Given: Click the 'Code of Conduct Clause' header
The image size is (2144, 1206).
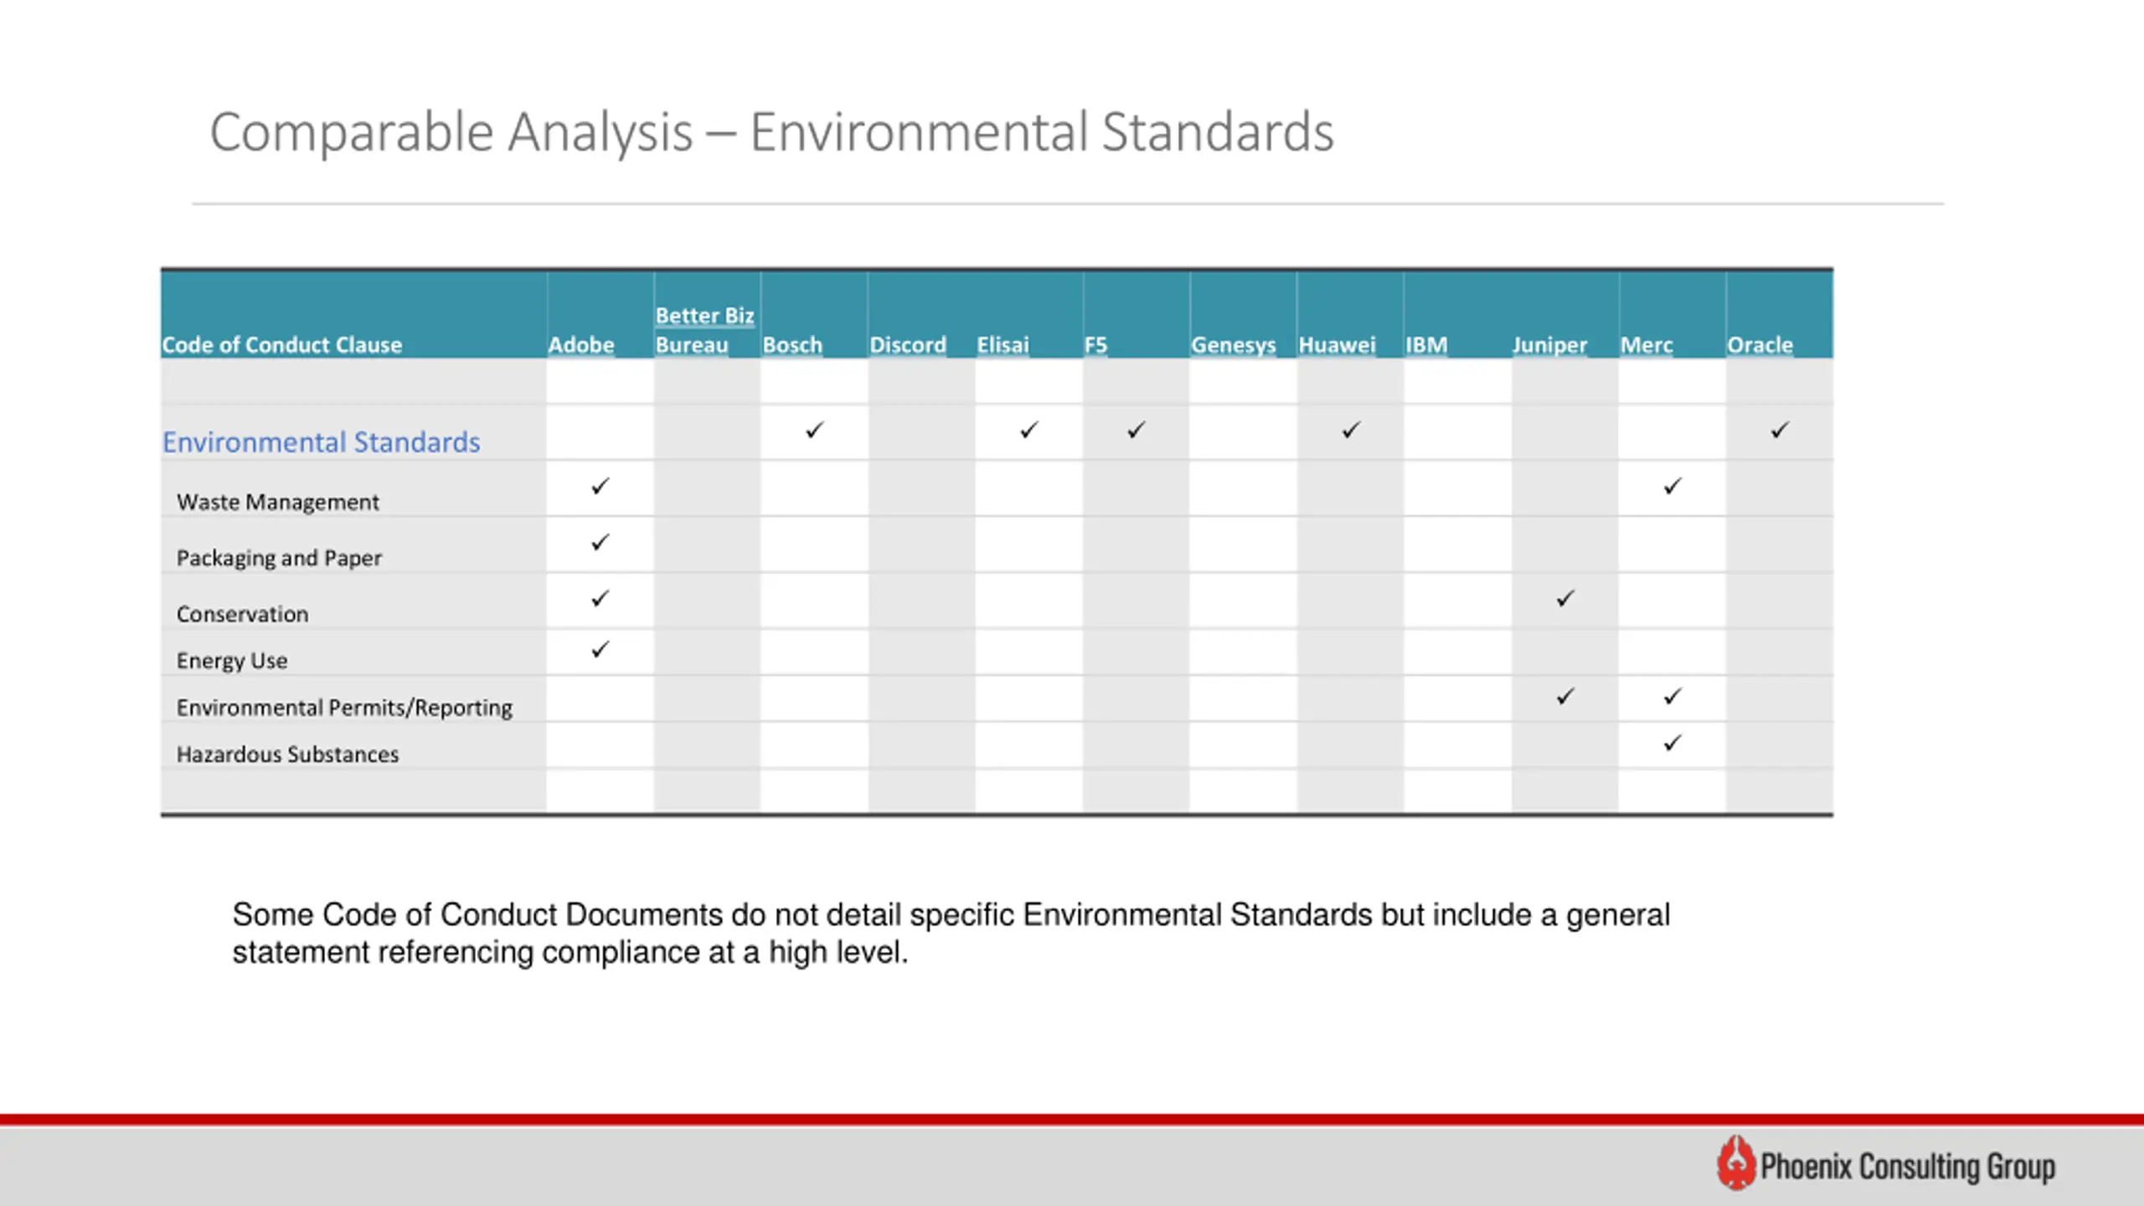Looking at the screenshot, I should point(282,345).
